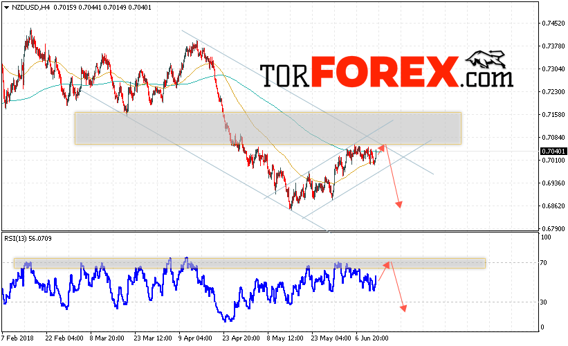Click the 6 Jun 20:00 time label
This screenshot has height=346, width=568.
tap(372, 338)
